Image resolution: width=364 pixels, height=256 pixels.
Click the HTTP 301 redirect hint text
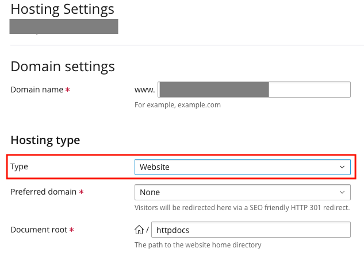pyautogui.click(x=242, y=207)
